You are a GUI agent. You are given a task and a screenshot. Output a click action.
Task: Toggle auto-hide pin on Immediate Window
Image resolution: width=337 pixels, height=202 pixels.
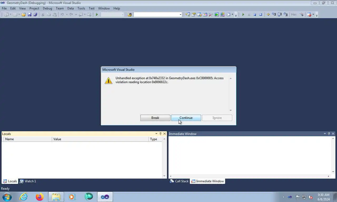[329, 134]
